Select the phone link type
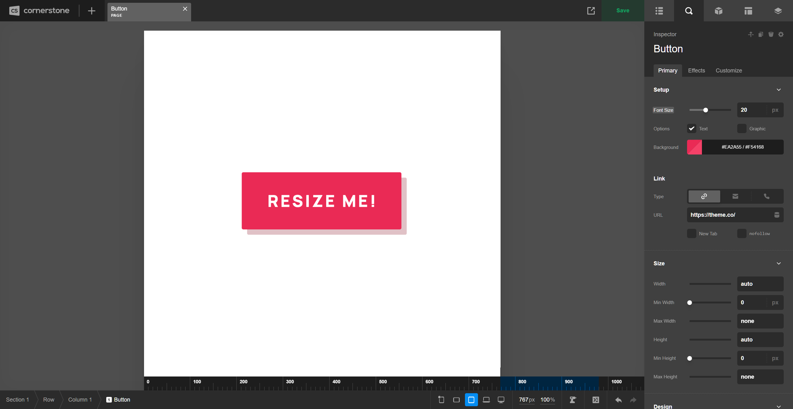 (766, 196)
